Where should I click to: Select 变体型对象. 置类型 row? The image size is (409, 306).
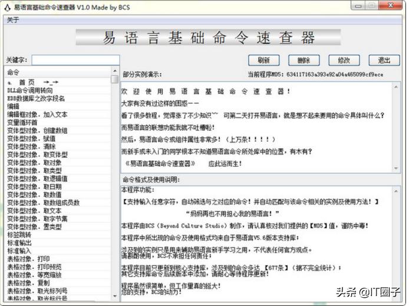click(x=58, y=227)
